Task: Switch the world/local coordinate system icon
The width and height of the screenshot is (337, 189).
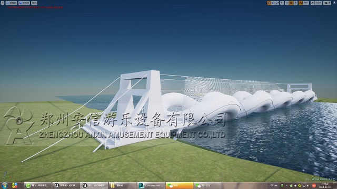Action: [282, 3]
